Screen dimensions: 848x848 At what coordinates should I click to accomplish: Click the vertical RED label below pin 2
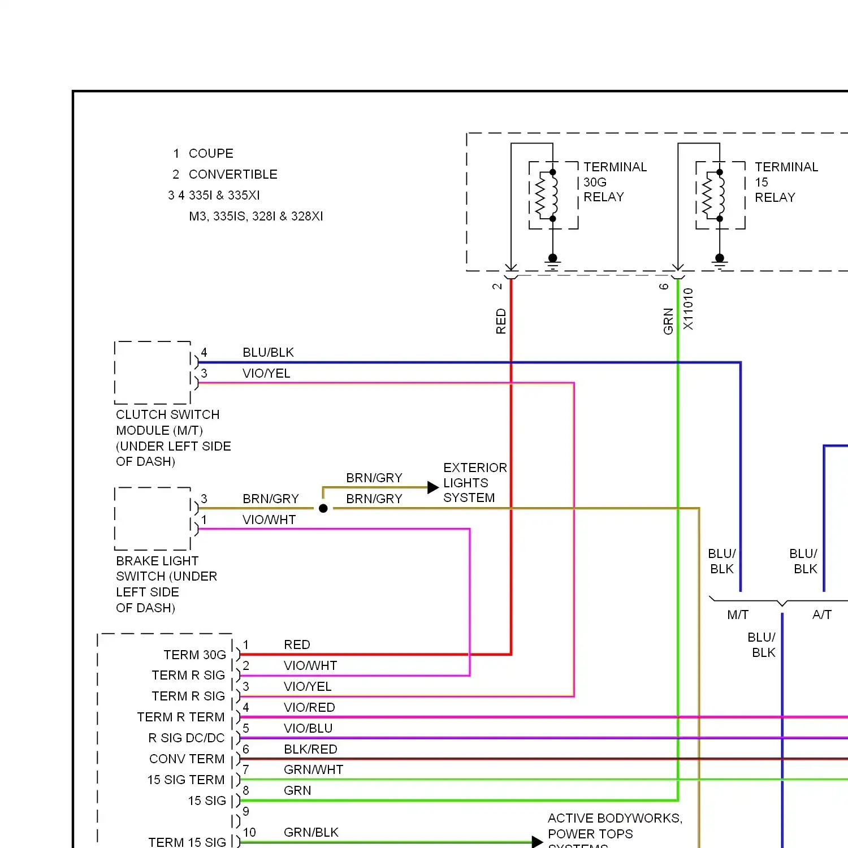[501, 321]
